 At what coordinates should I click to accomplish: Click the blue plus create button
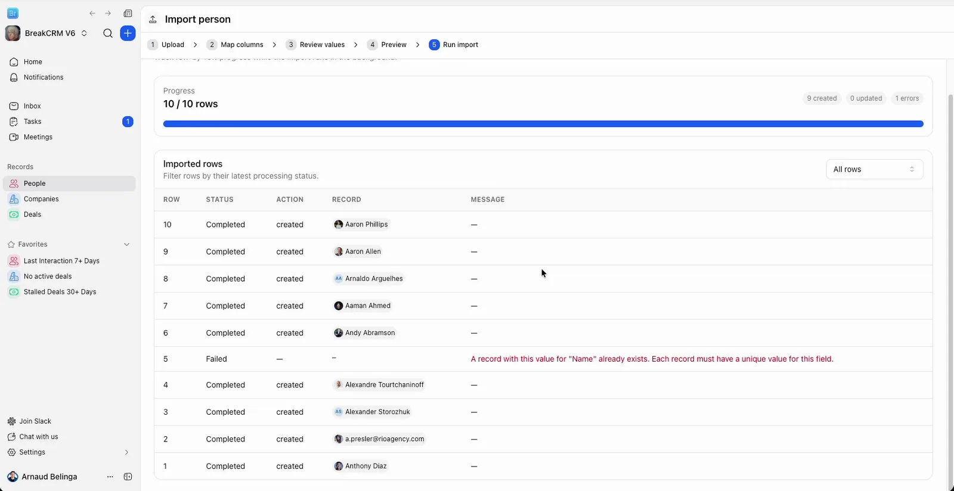click(128, 33)
